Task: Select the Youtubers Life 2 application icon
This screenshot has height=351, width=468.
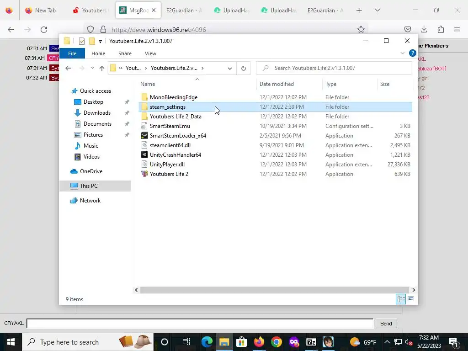Action: (144, 174)
